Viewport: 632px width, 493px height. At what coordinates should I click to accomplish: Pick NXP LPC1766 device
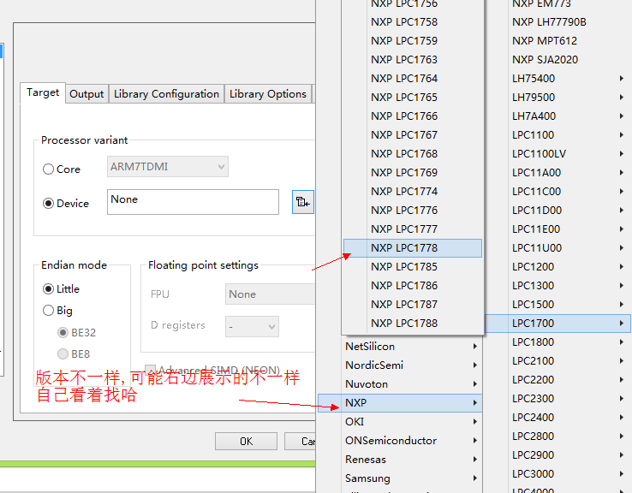pos(413,116)
